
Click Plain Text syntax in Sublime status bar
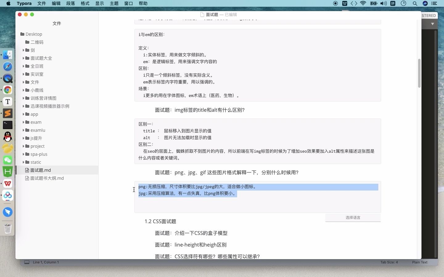(x=420, y=262)
